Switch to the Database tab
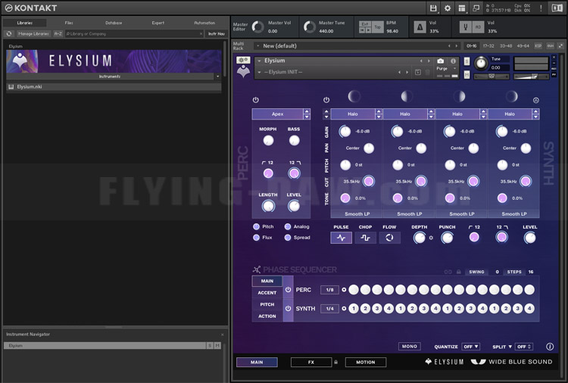The width and height of the screenshot is (568, 383). pyautogui.click(x=114, y=23)
